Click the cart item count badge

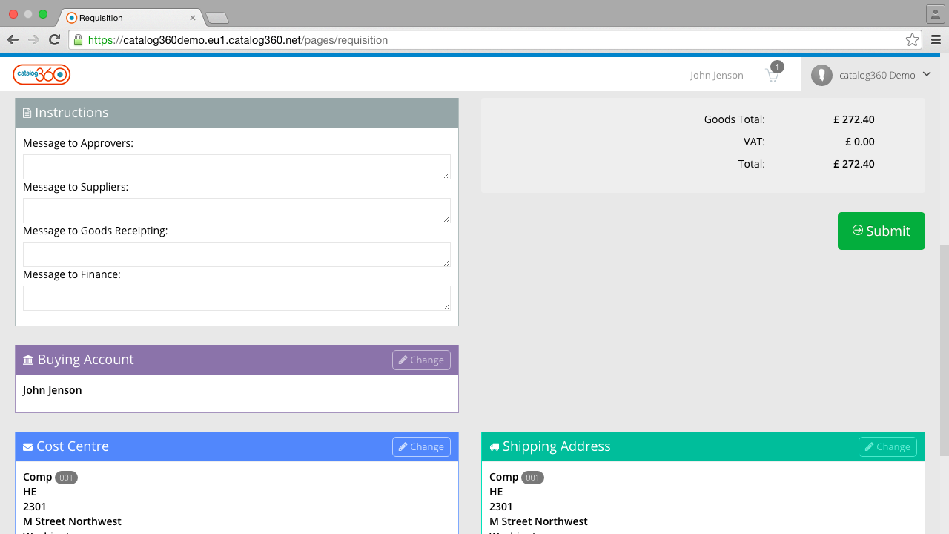tap(777, 67)
